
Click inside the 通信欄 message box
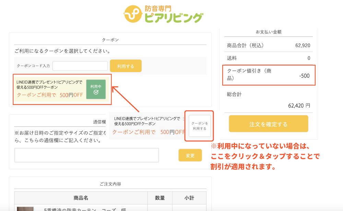click(x=86, y=155)
